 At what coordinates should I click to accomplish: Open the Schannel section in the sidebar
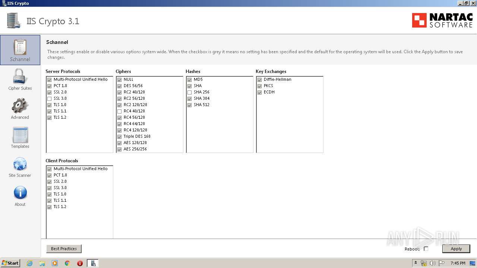(20, 50)
